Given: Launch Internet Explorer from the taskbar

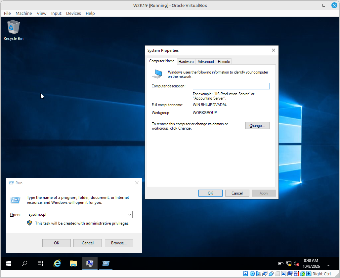Looking at the screenshot, I should click(x=57, y=263).
